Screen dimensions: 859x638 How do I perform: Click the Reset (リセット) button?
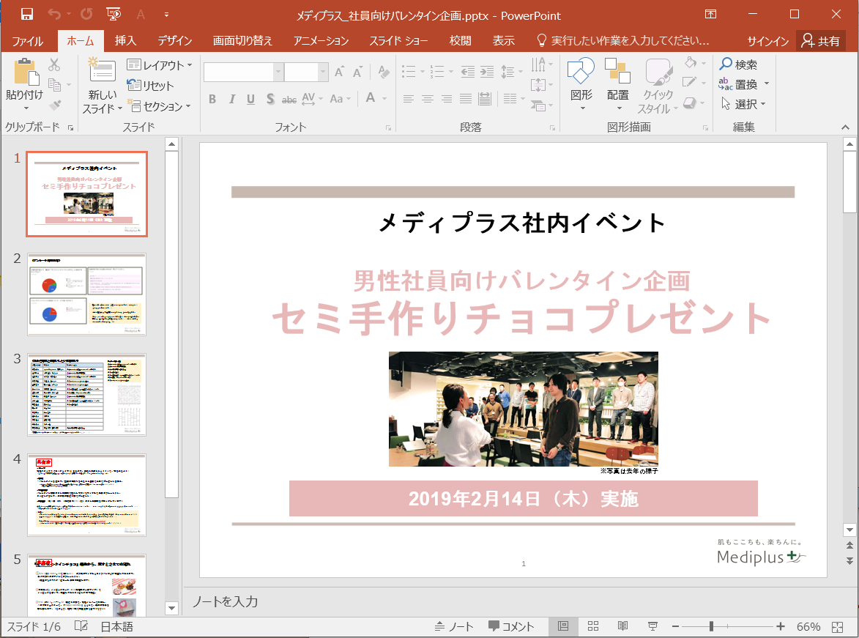click(x=150, y=85)
